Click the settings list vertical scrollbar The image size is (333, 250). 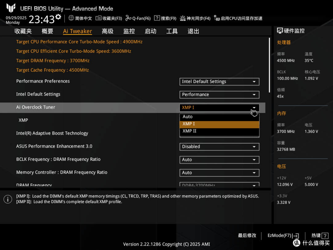[269, 65]
